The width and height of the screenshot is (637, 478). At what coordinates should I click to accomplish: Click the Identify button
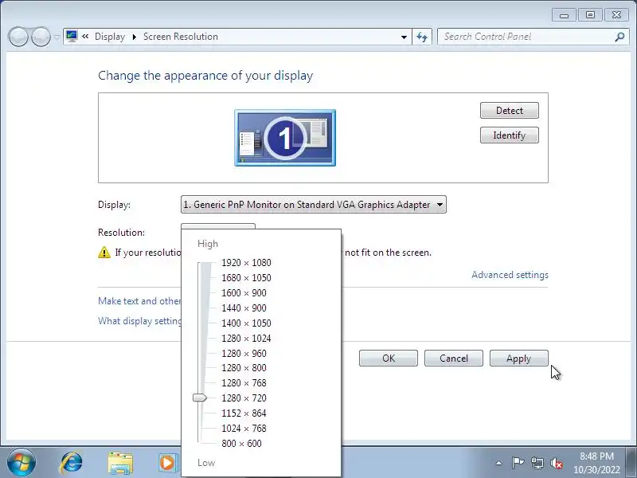(509, 135)
